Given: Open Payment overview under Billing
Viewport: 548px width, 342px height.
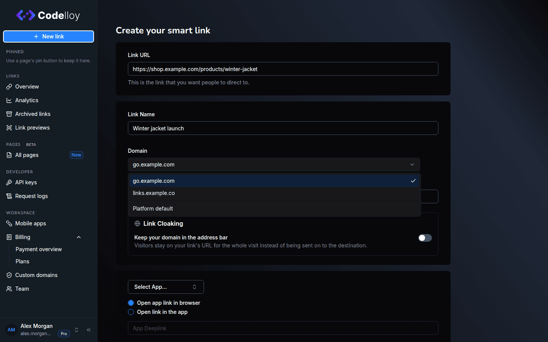Looking at the screenshot, I should click(x=39, y=249).
